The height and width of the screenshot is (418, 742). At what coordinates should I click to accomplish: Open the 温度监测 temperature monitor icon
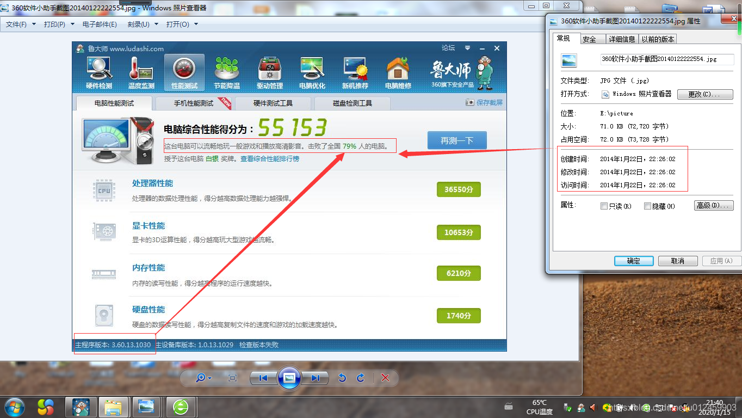tap(141, 72)
